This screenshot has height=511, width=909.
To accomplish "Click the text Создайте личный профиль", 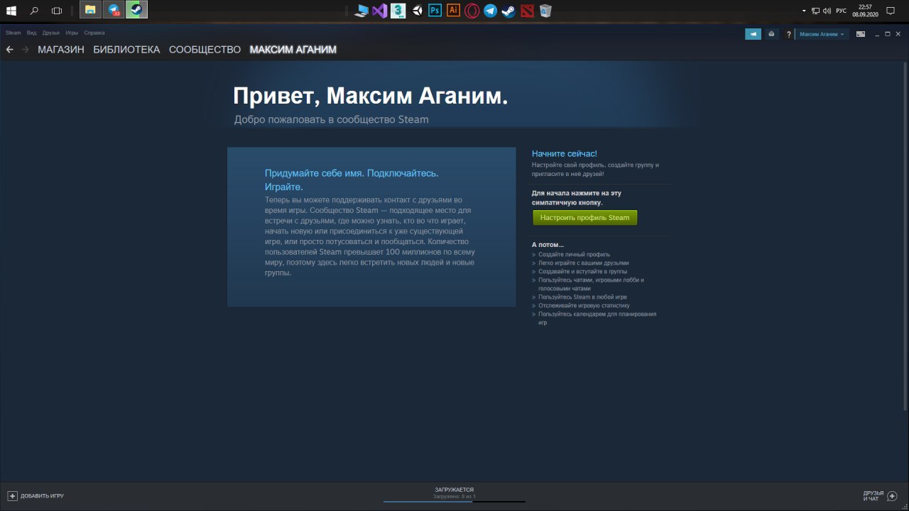I will (574, 254).
